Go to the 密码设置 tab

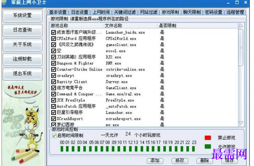[x=213, y=12]
